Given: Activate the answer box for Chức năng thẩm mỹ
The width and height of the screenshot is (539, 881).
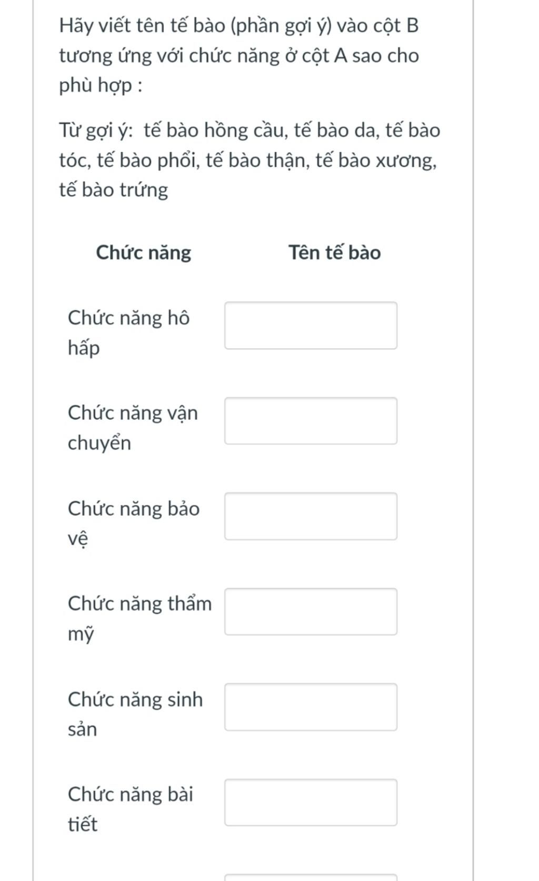Looking at the screenshot, I should 311,612.
